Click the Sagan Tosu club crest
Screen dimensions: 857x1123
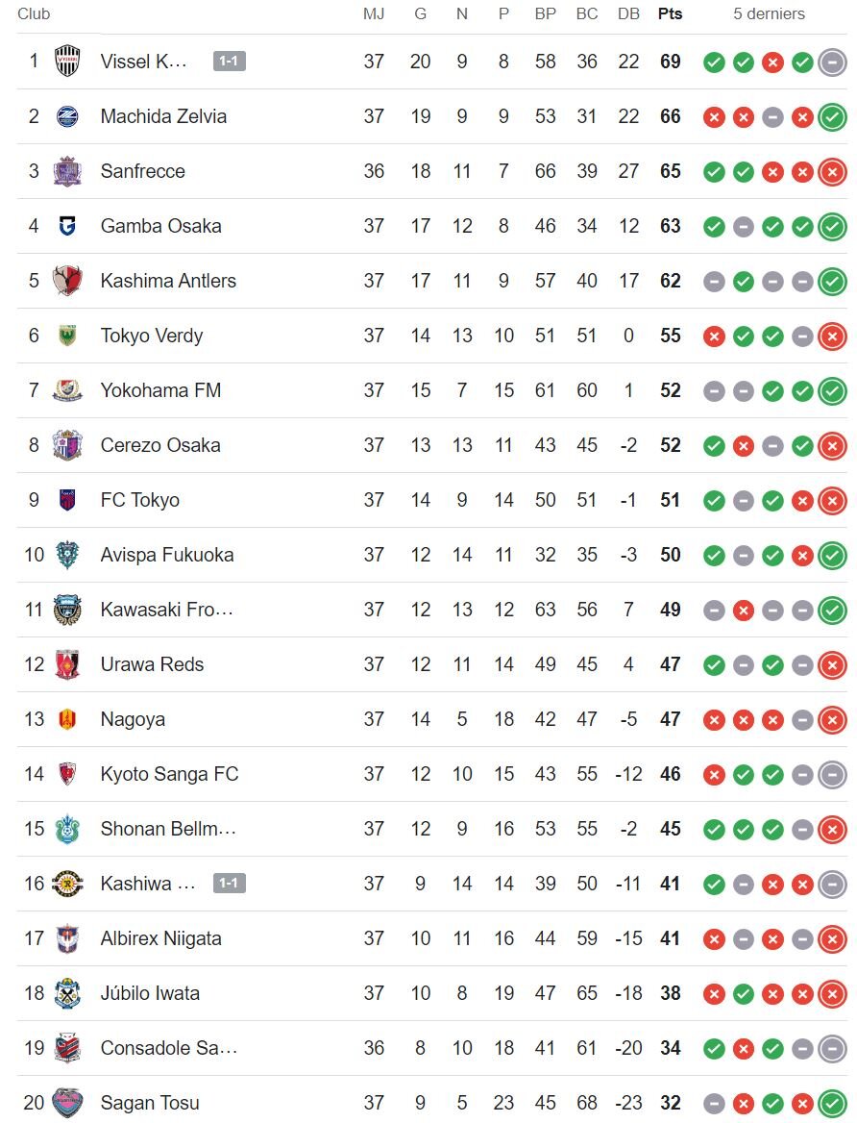click(67, 1103)
